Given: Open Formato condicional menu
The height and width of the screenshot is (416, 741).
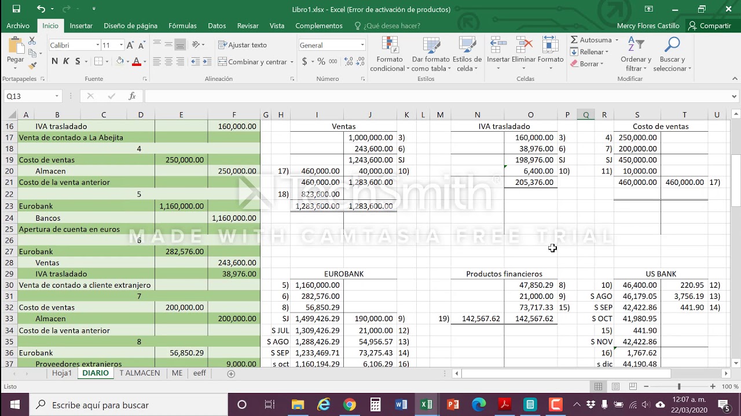Looking at the screenshot, I should [x=390, y=55].
